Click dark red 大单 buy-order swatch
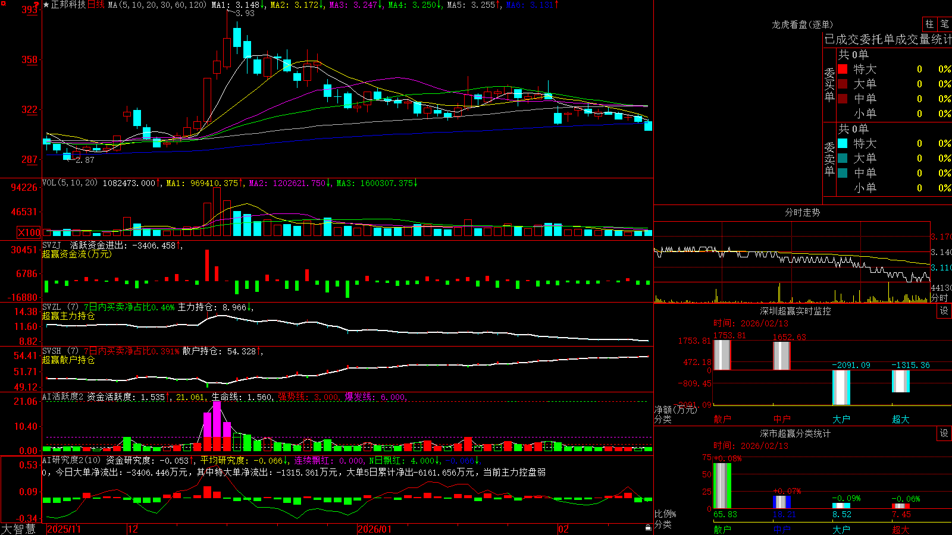The height and width of the screenshot is (535, 952). [x=843, y=84]
